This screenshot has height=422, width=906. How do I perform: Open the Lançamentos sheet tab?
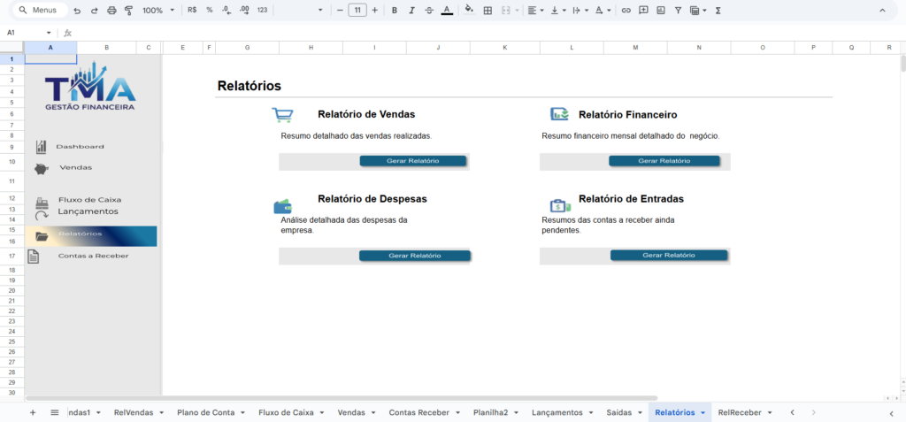(557, 412)
